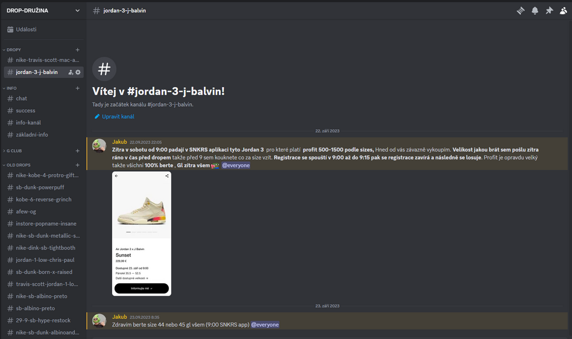The image size is (572, 339).
Task: Click the plus icon beside G CLUB
Action: click(x=78, y=151)
